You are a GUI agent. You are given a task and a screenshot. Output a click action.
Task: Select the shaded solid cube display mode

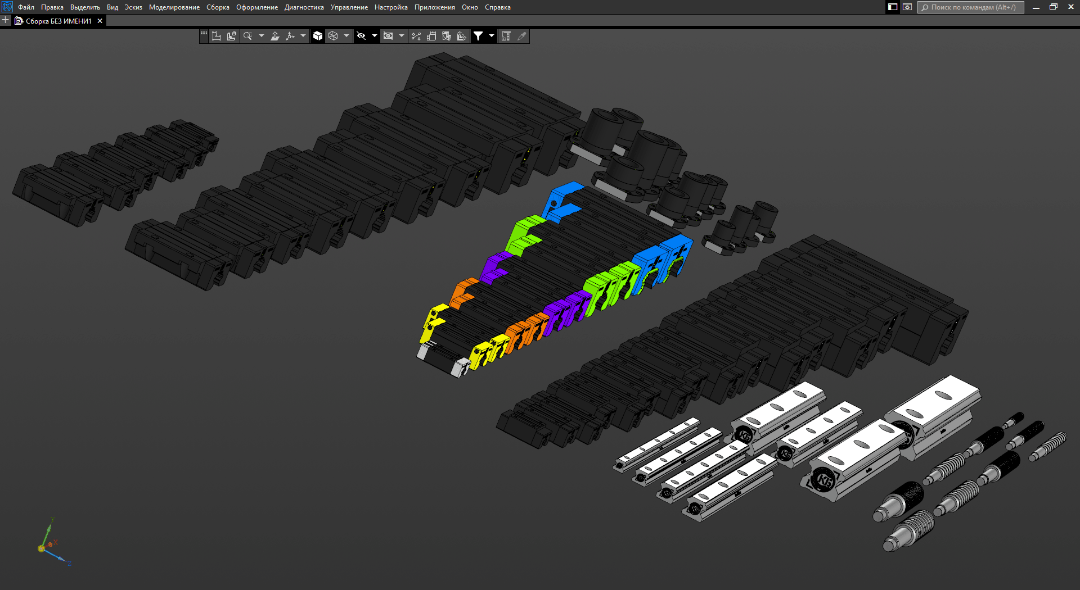pyautogui.click(x=318, y=36)
